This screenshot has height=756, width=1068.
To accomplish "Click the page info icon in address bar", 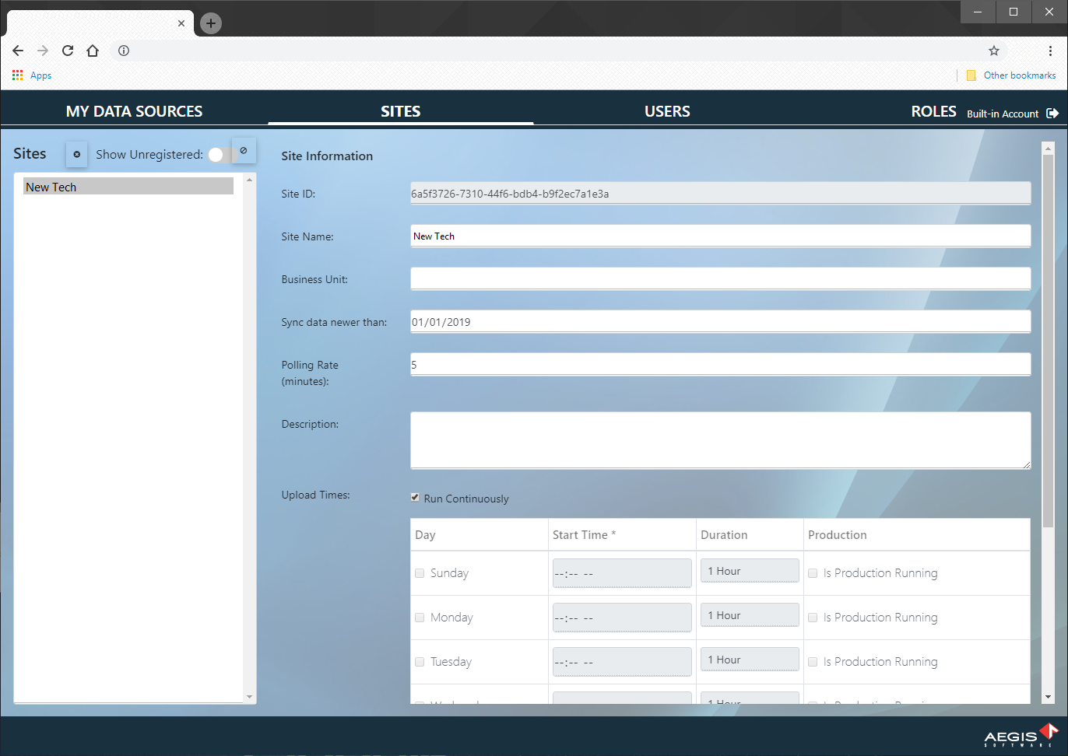I will click(123, 51).
